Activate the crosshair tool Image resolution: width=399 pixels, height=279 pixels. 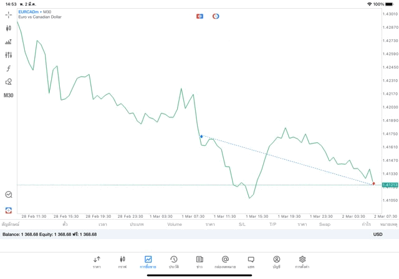pos(9,14)
